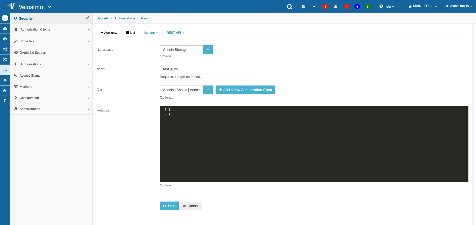Open OAuth 2.0 Scopes
476x225 pixels.
click(x=51, y=53)
